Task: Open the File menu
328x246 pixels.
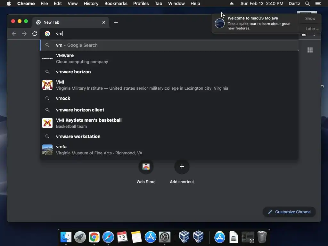Action: click(x=44, y=4)
